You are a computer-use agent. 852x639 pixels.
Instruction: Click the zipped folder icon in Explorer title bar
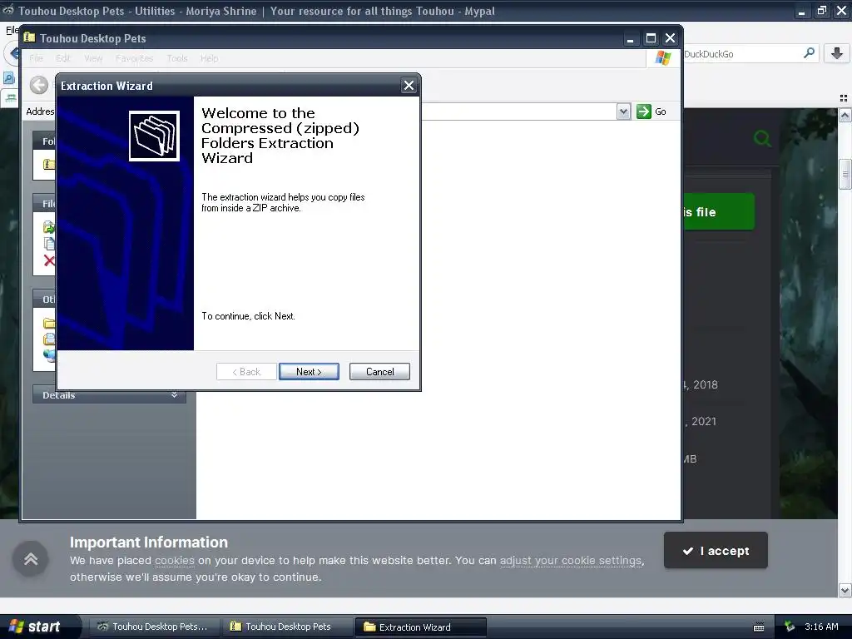pos(30,37)
